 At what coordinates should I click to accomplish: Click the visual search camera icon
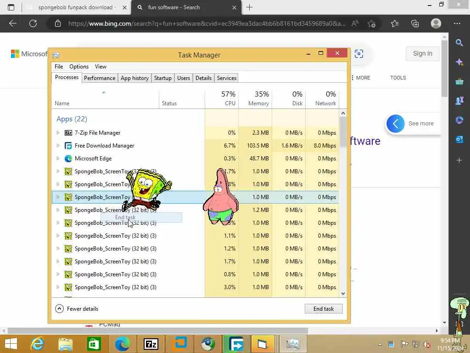pos(359,54)
